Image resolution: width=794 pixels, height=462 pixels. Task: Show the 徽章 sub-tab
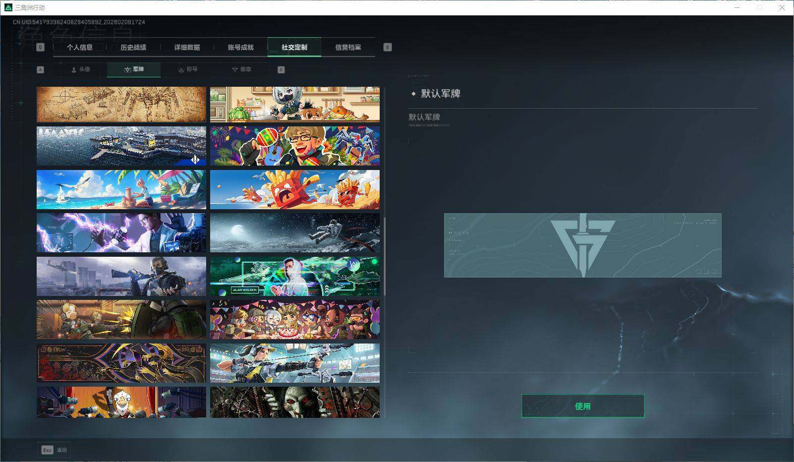241,69
